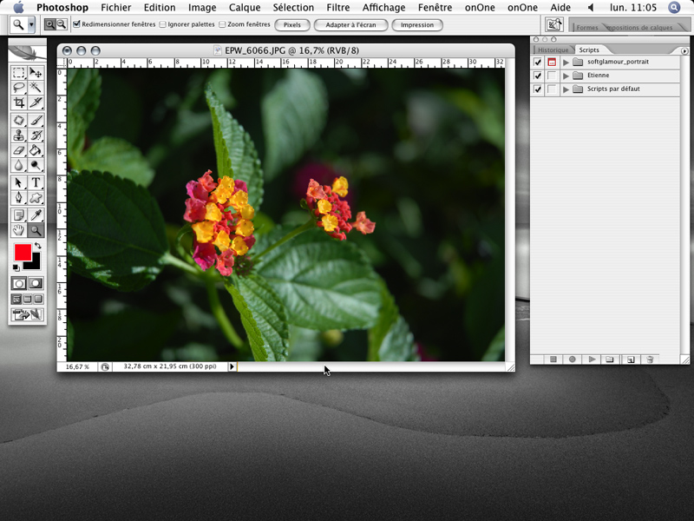Screen dimensions: 694x521
Task: Start recording a script
Action: click(573, 359)
